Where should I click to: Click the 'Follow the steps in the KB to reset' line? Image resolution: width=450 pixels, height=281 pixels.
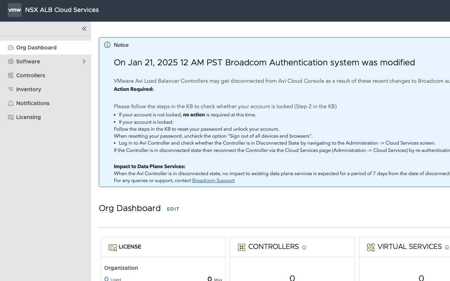coord(196,129)
